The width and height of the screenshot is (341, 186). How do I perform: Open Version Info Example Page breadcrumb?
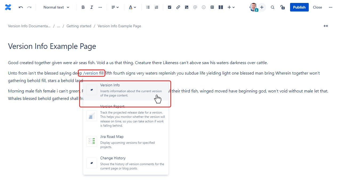click(x=119, y=26)
